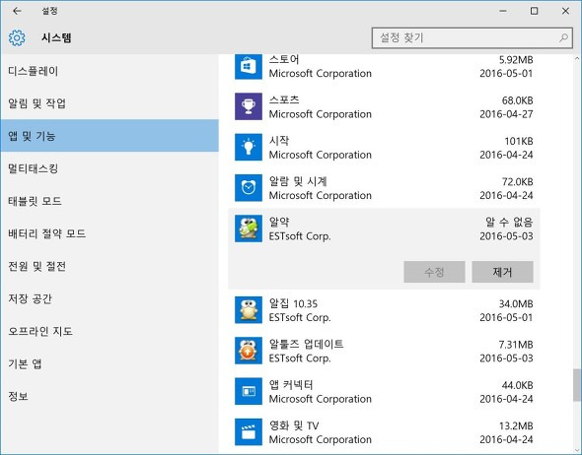Click the Store (스토어) app icon
Image resolution: width=582 pixels, height=455 pixels.
(249, 67)
